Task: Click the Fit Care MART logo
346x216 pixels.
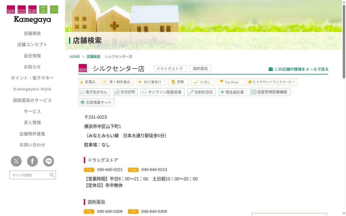Action: click(32, 9)
